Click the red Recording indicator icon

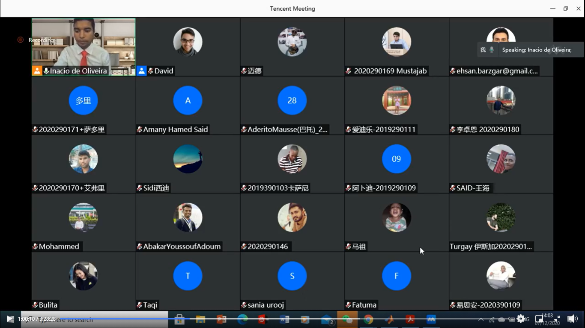coord(20,40)
